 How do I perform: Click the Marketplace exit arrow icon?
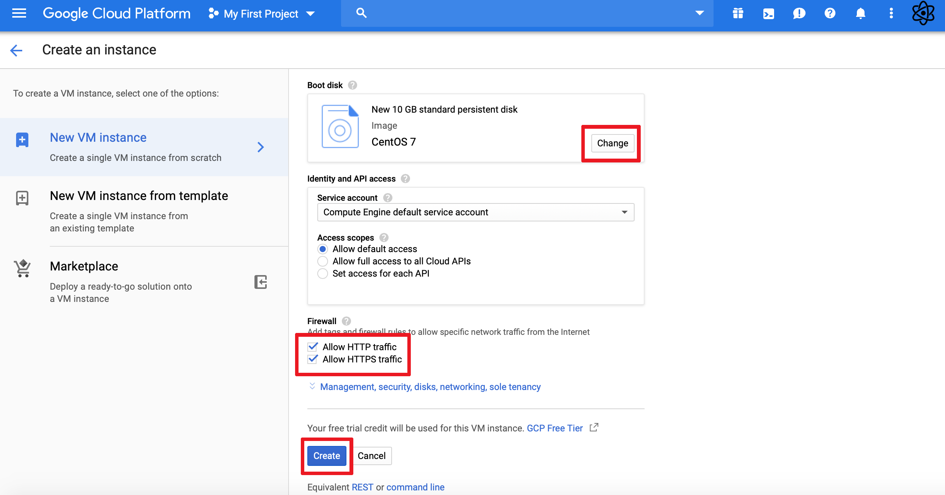261,282
